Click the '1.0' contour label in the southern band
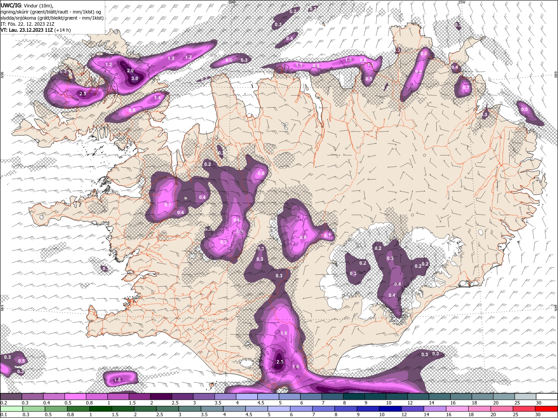558x418 pixels. [283, 333]
